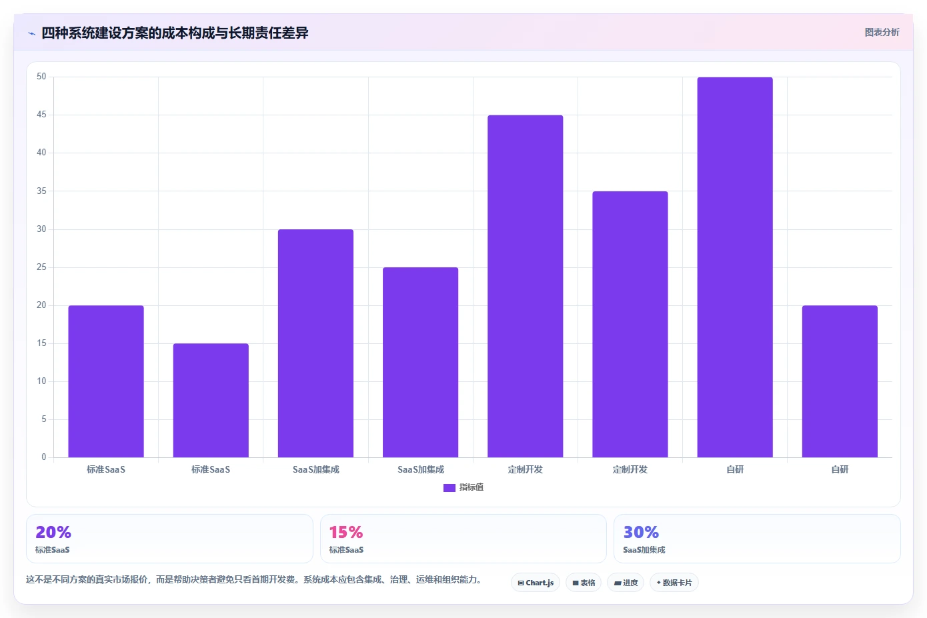Click the 进度 tag chip
927x618 pixels.
(x=626, y=583)
